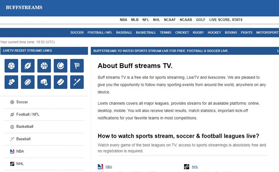Viewport: 279px width, 172px height.
Task: Click the BUFFSTREAMS site logo
Action: [x=24, y=8]
